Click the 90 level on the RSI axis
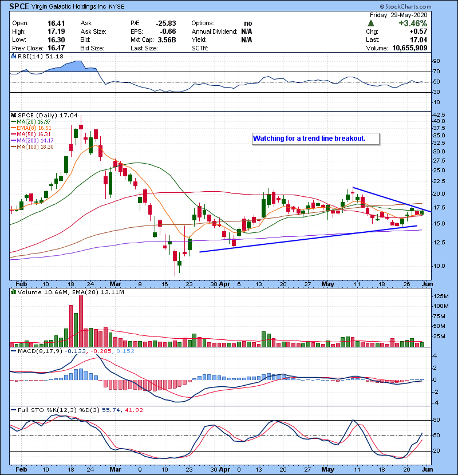Viewport: 458px width, 475px height. tap(437, 61)
